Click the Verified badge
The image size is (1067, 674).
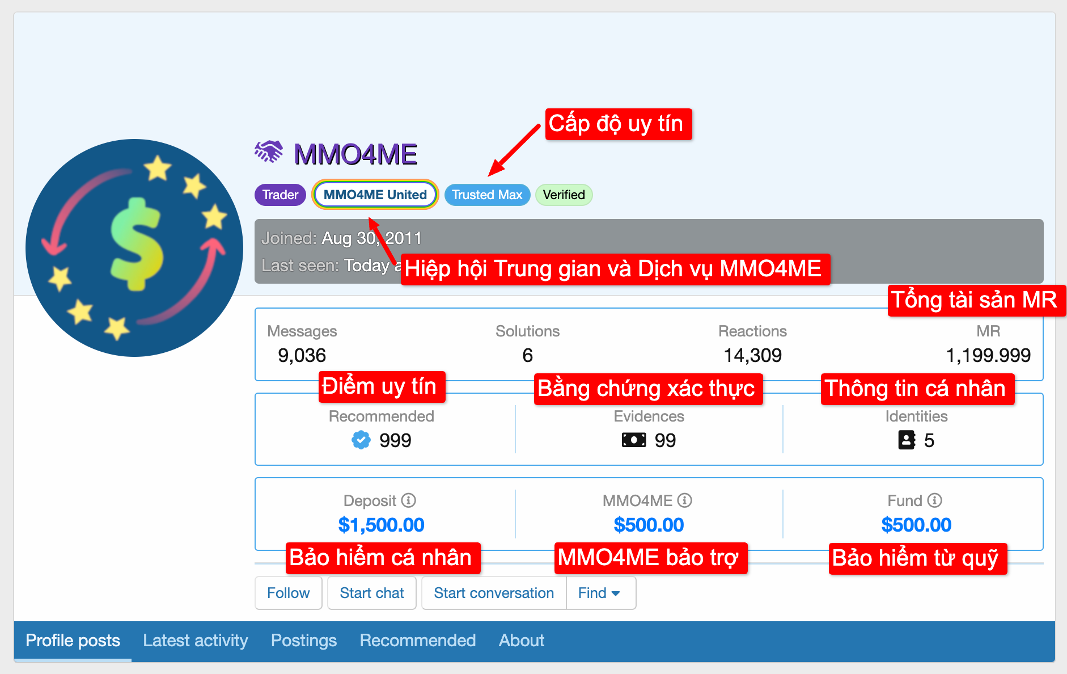coord(564,195)
